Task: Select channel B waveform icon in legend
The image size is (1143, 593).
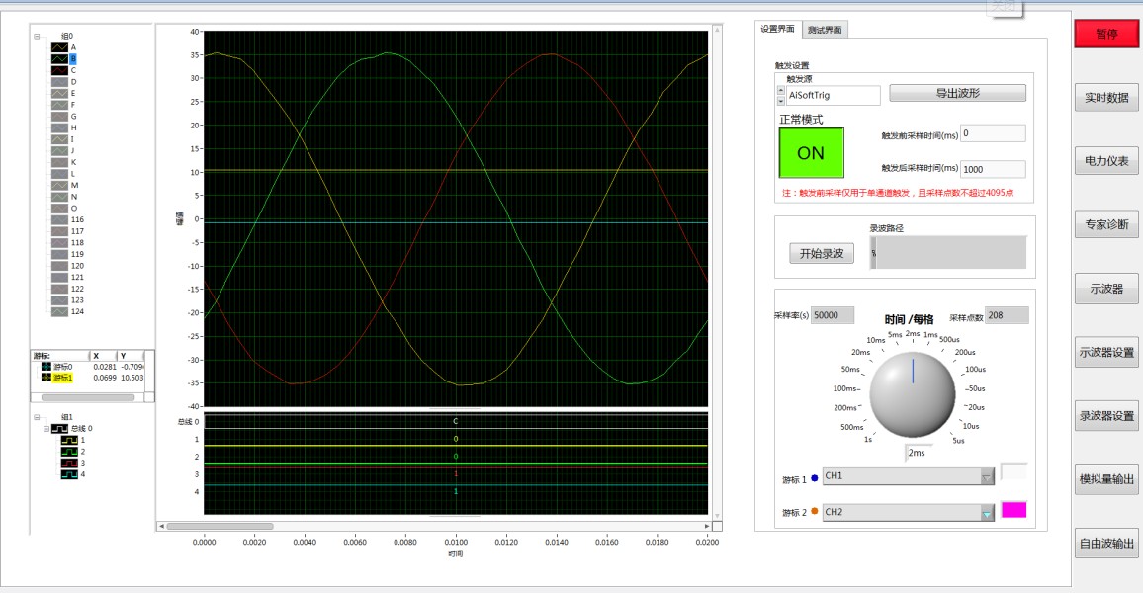Action: click(59, 59)
